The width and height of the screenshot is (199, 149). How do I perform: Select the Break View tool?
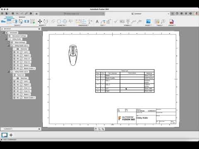[27, 22]
